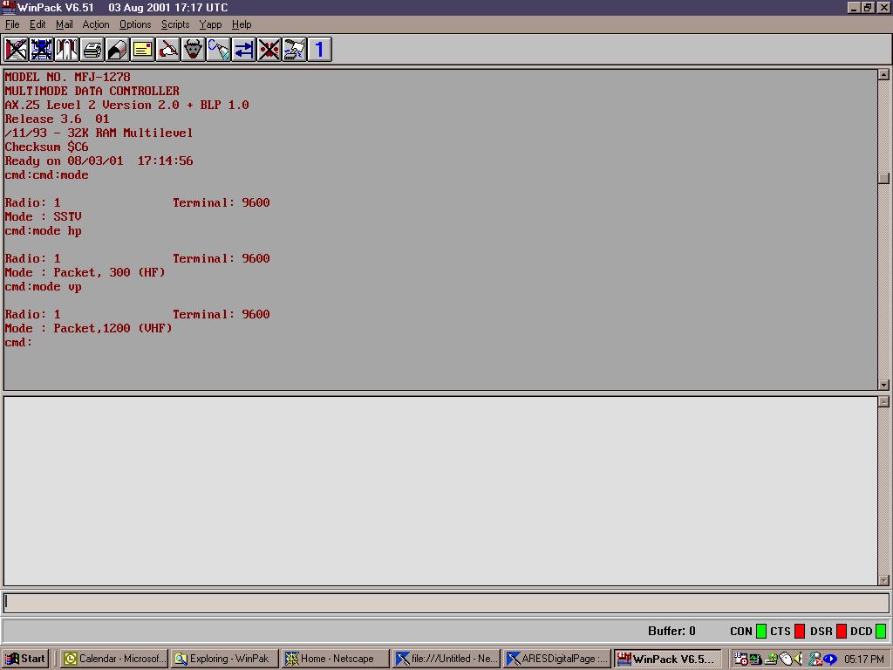Open the Help menu

(x=242, y=24)
